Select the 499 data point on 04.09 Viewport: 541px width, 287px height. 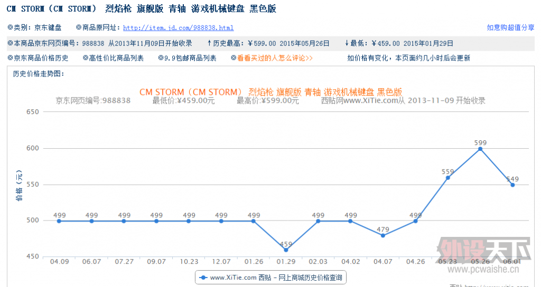59,221
